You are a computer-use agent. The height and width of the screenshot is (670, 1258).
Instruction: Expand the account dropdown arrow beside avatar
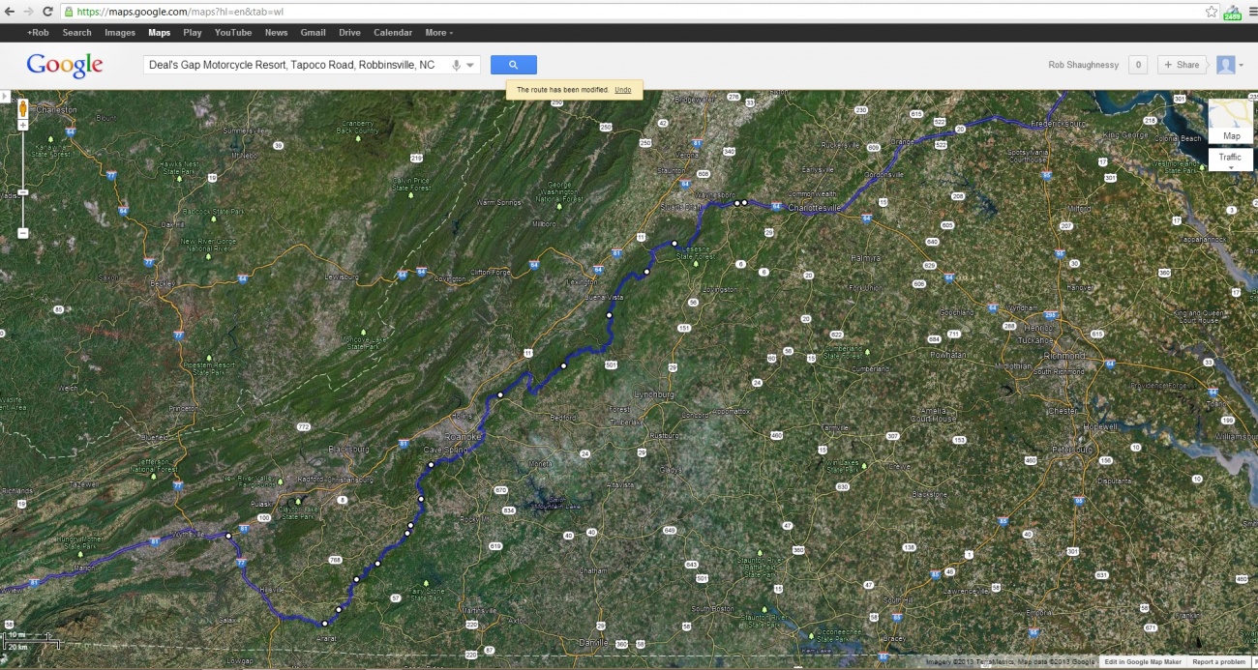(1242, 66)
